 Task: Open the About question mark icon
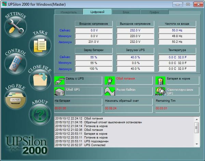(40, 115)
